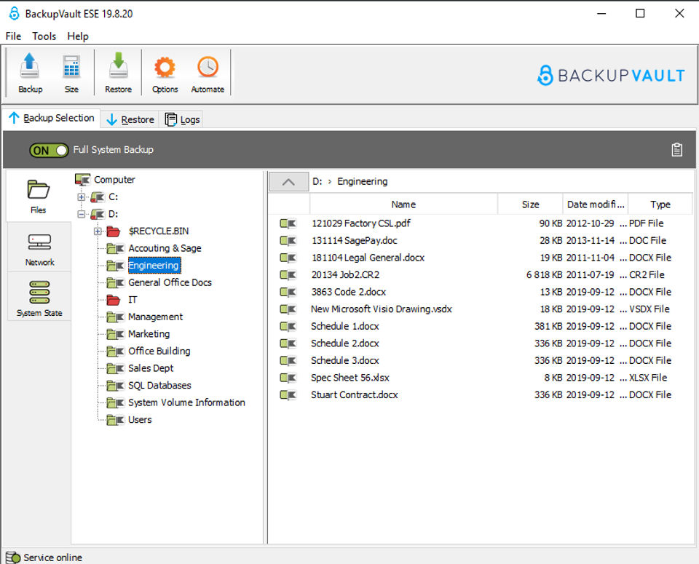
Task: Sort by the Name column header
Action: coord(403,204)
